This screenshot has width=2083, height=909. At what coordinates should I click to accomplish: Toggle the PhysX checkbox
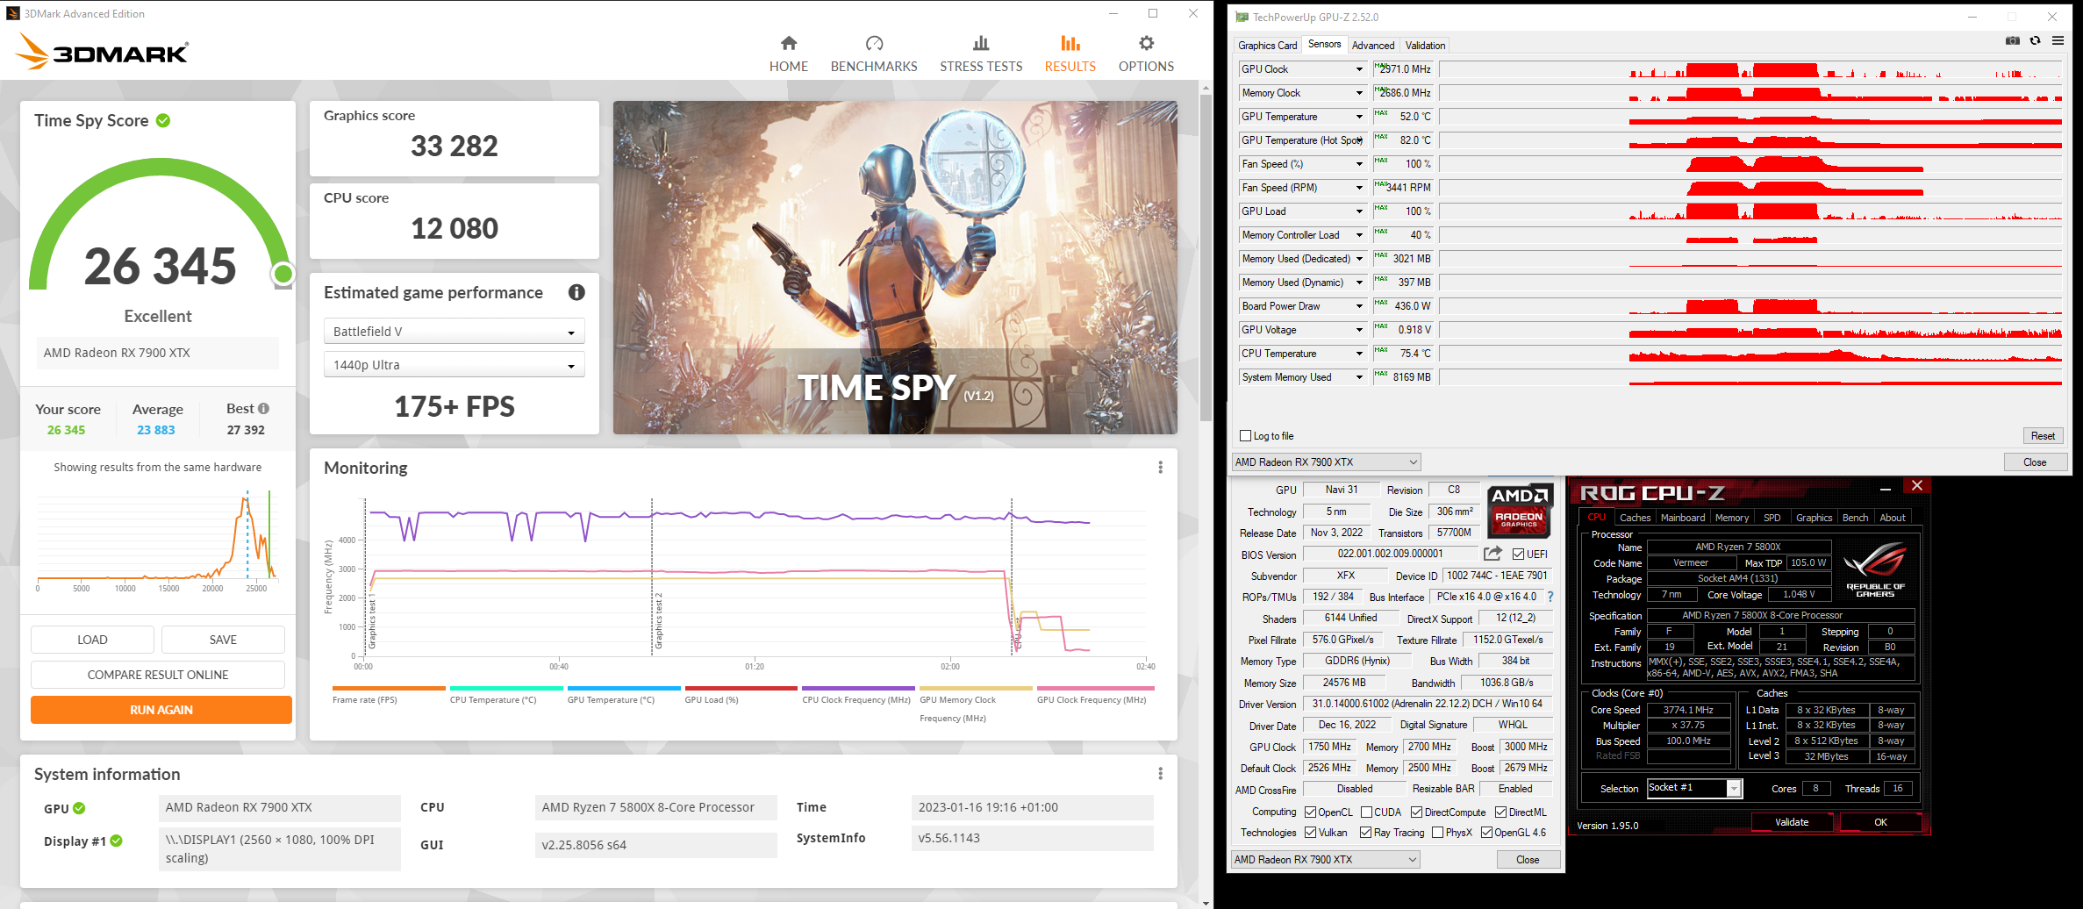pos(1437,833)
